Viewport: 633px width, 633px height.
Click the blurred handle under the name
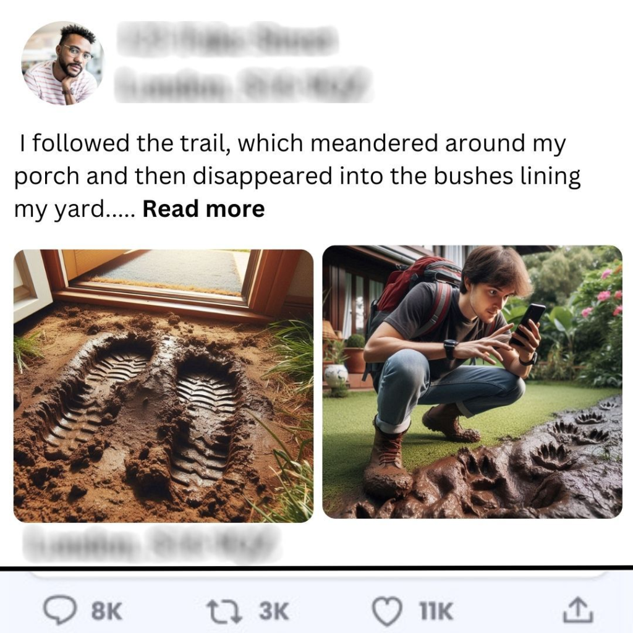[243, 83]
